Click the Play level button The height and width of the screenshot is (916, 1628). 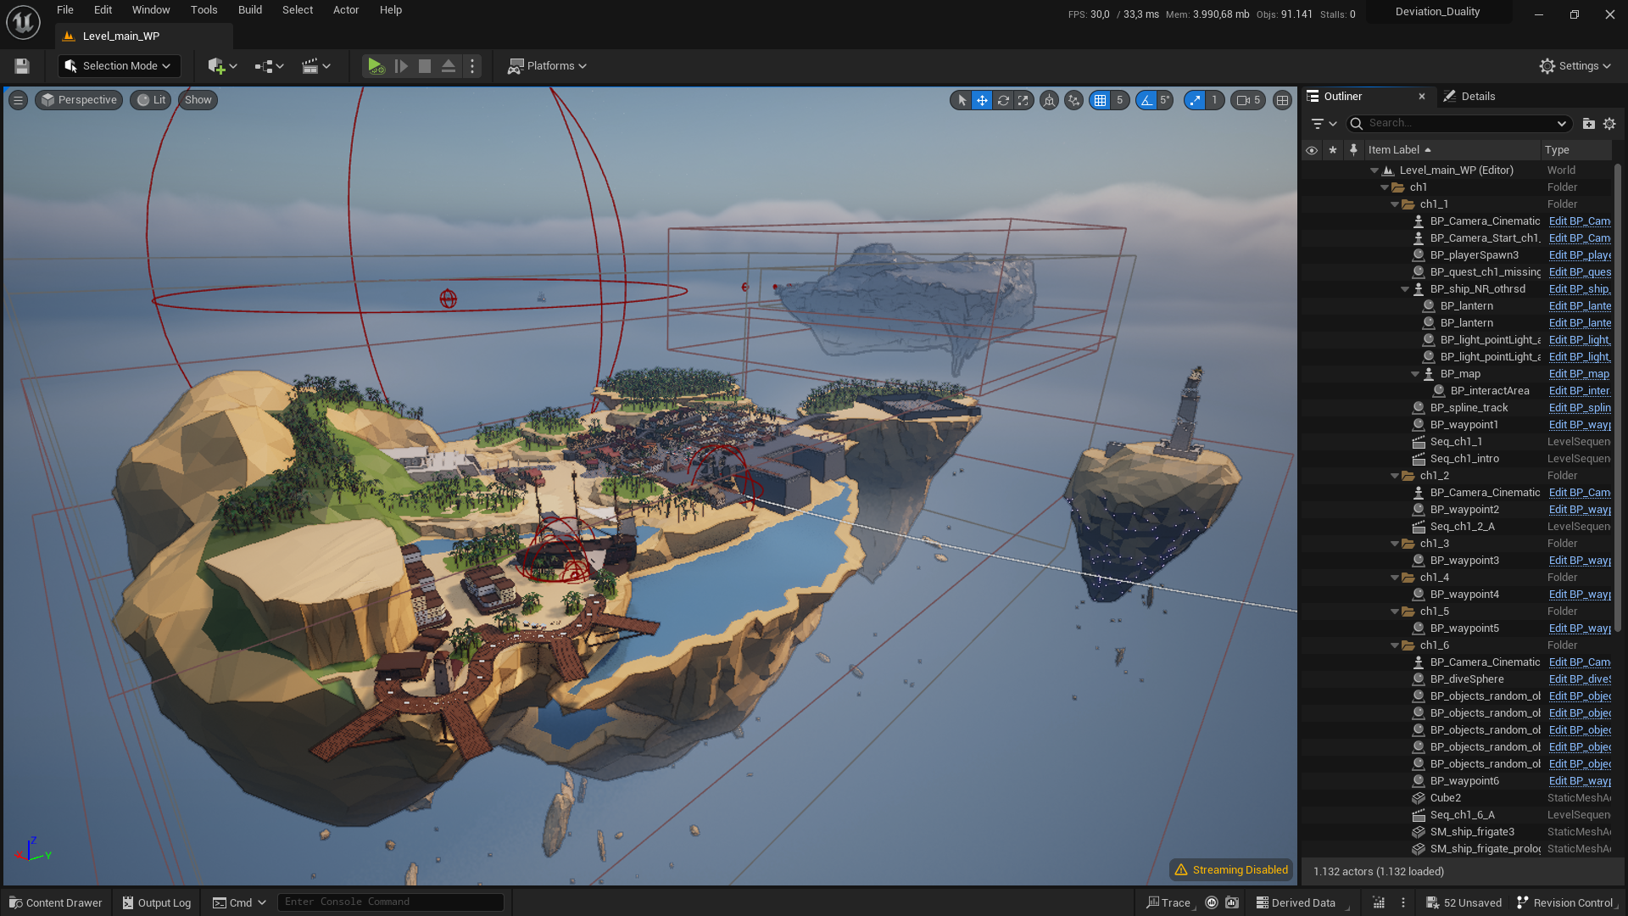tap(375, 66)
